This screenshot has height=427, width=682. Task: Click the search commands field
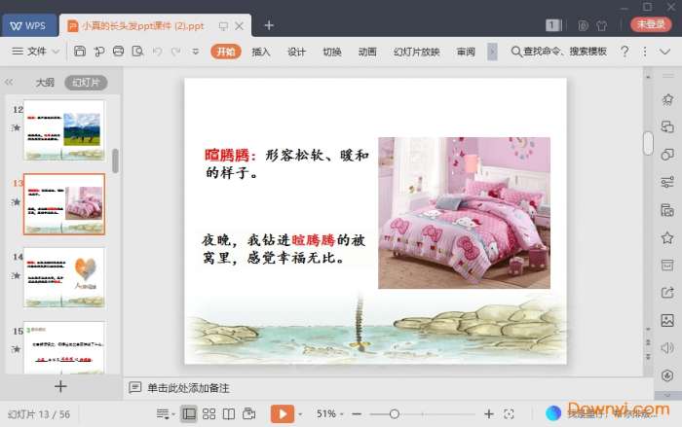click(x=559, y=52)
